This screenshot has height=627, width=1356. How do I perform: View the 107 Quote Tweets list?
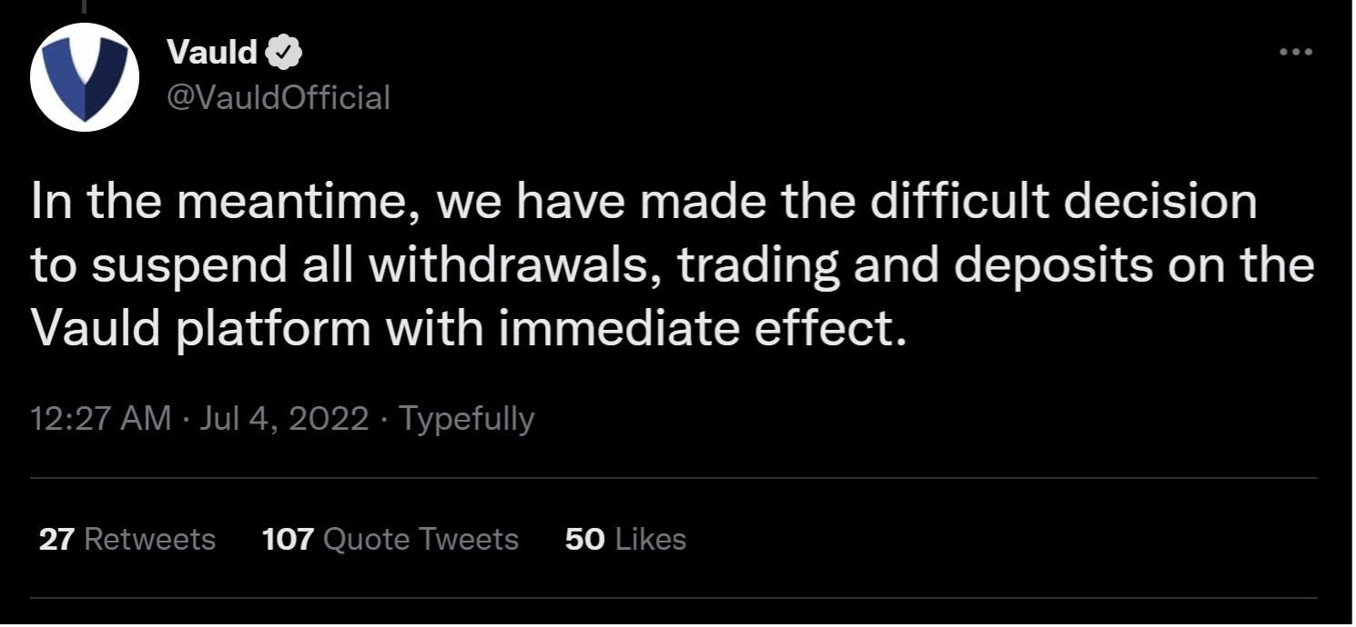click(390, 539)
